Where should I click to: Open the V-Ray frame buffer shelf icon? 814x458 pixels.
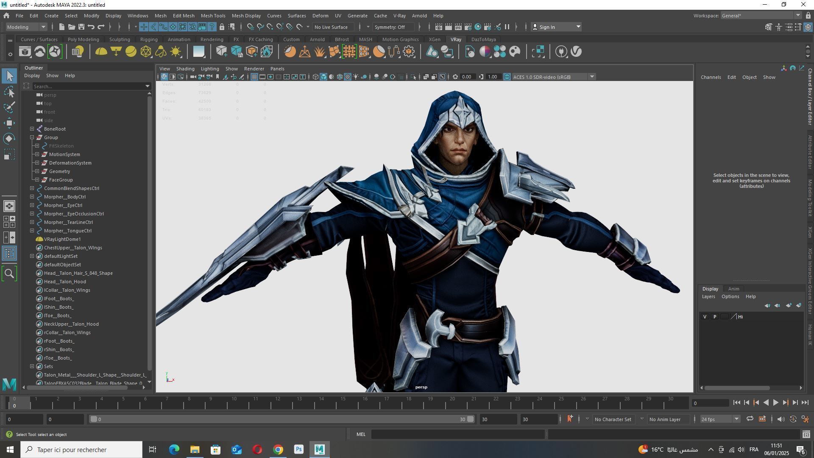tap(25, 52)
